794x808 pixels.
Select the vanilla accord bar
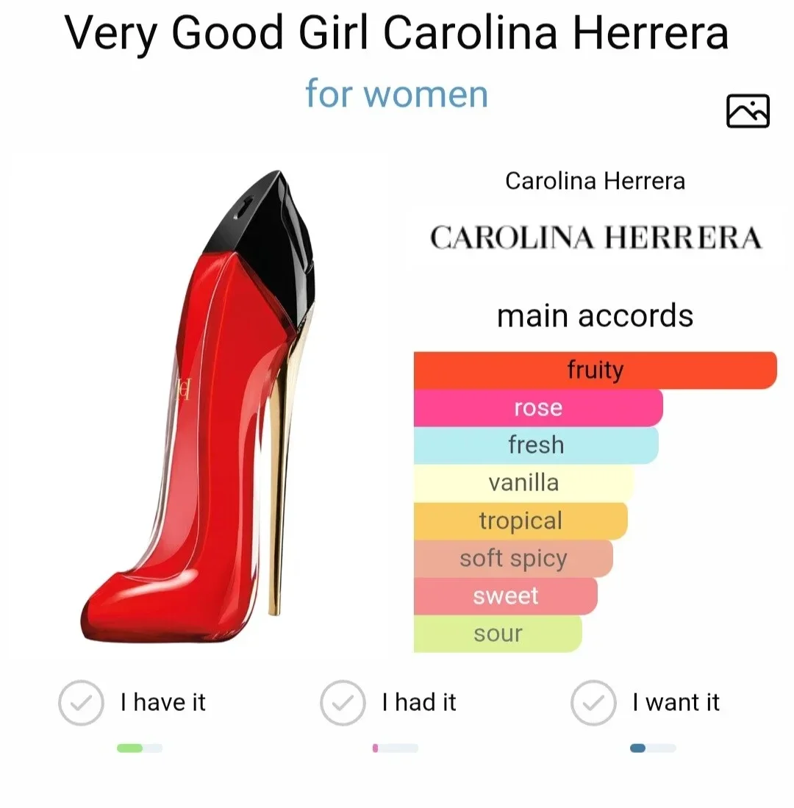tap(523, 483)
